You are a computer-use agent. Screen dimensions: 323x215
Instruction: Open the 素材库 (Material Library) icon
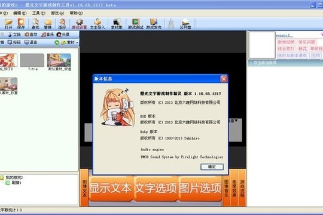117,24
